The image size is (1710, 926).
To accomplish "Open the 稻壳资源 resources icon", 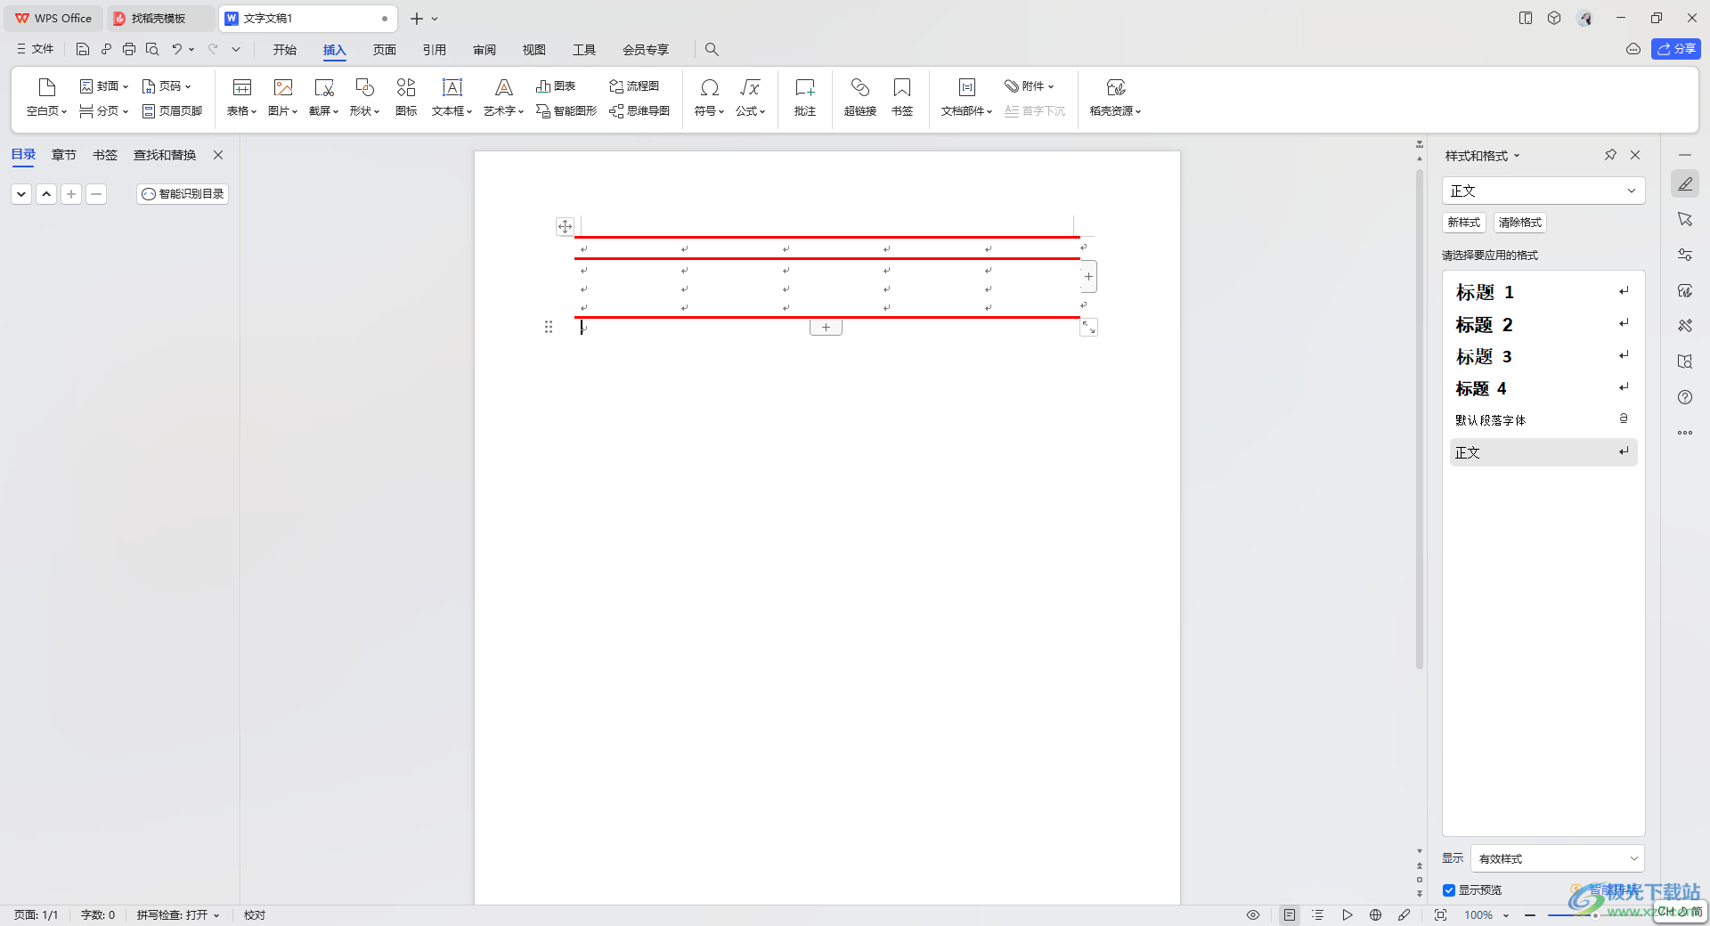I will [1116, 87].
